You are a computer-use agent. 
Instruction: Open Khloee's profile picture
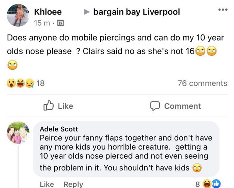coord(18,15)
